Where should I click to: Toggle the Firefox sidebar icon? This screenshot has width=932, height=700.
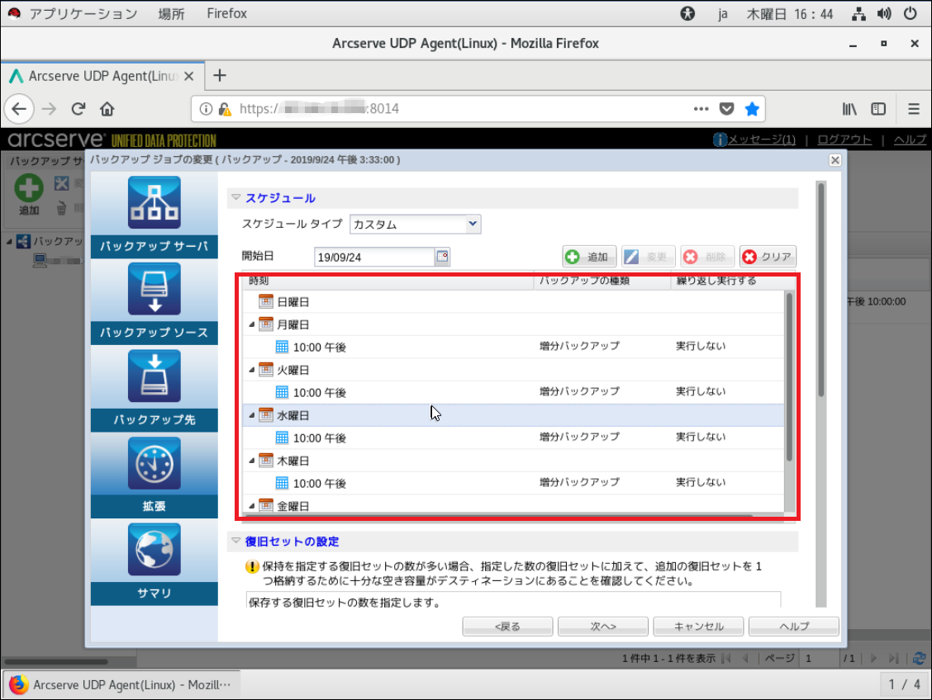878,109
